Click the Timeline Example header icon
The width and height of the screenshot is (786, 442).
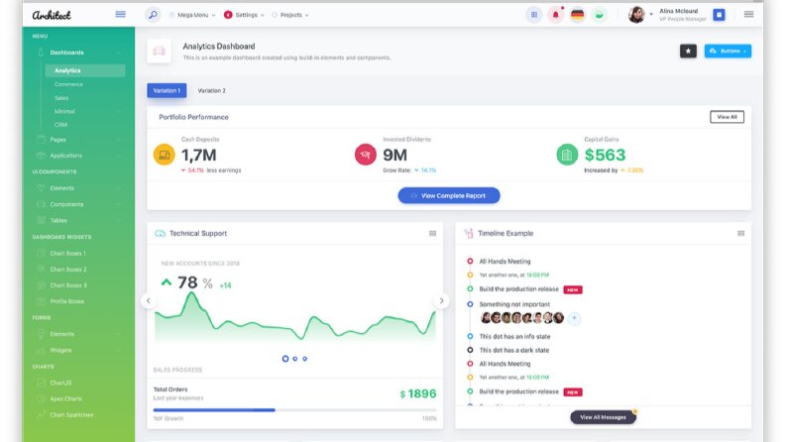pos(469,234)
